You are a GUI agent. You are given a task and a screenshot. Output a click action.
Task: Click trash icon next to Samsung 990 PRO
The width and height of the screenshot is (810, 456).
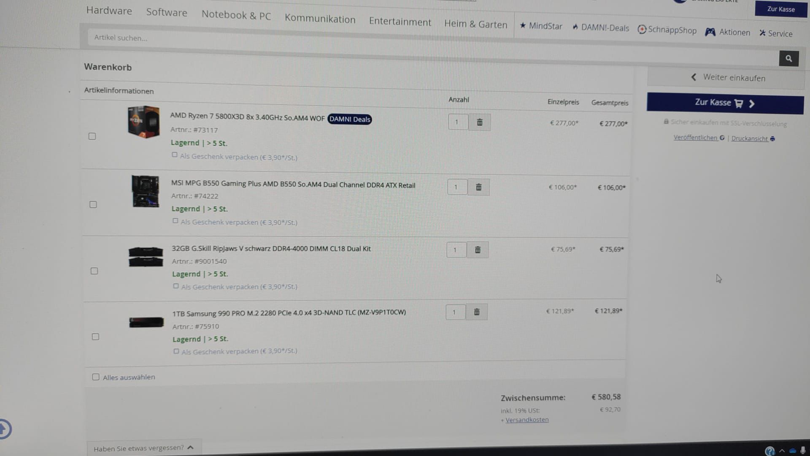tap(476, 312)
